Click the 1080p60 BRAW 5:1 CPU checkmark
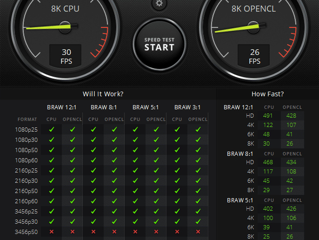Viewport: 319px width, 240px height. (x=135, y=160)
